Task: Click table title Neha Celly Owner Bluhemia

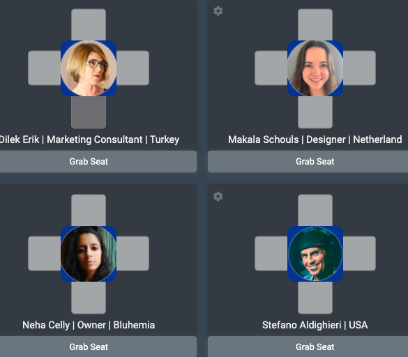Action: click(x=89, y=325)
